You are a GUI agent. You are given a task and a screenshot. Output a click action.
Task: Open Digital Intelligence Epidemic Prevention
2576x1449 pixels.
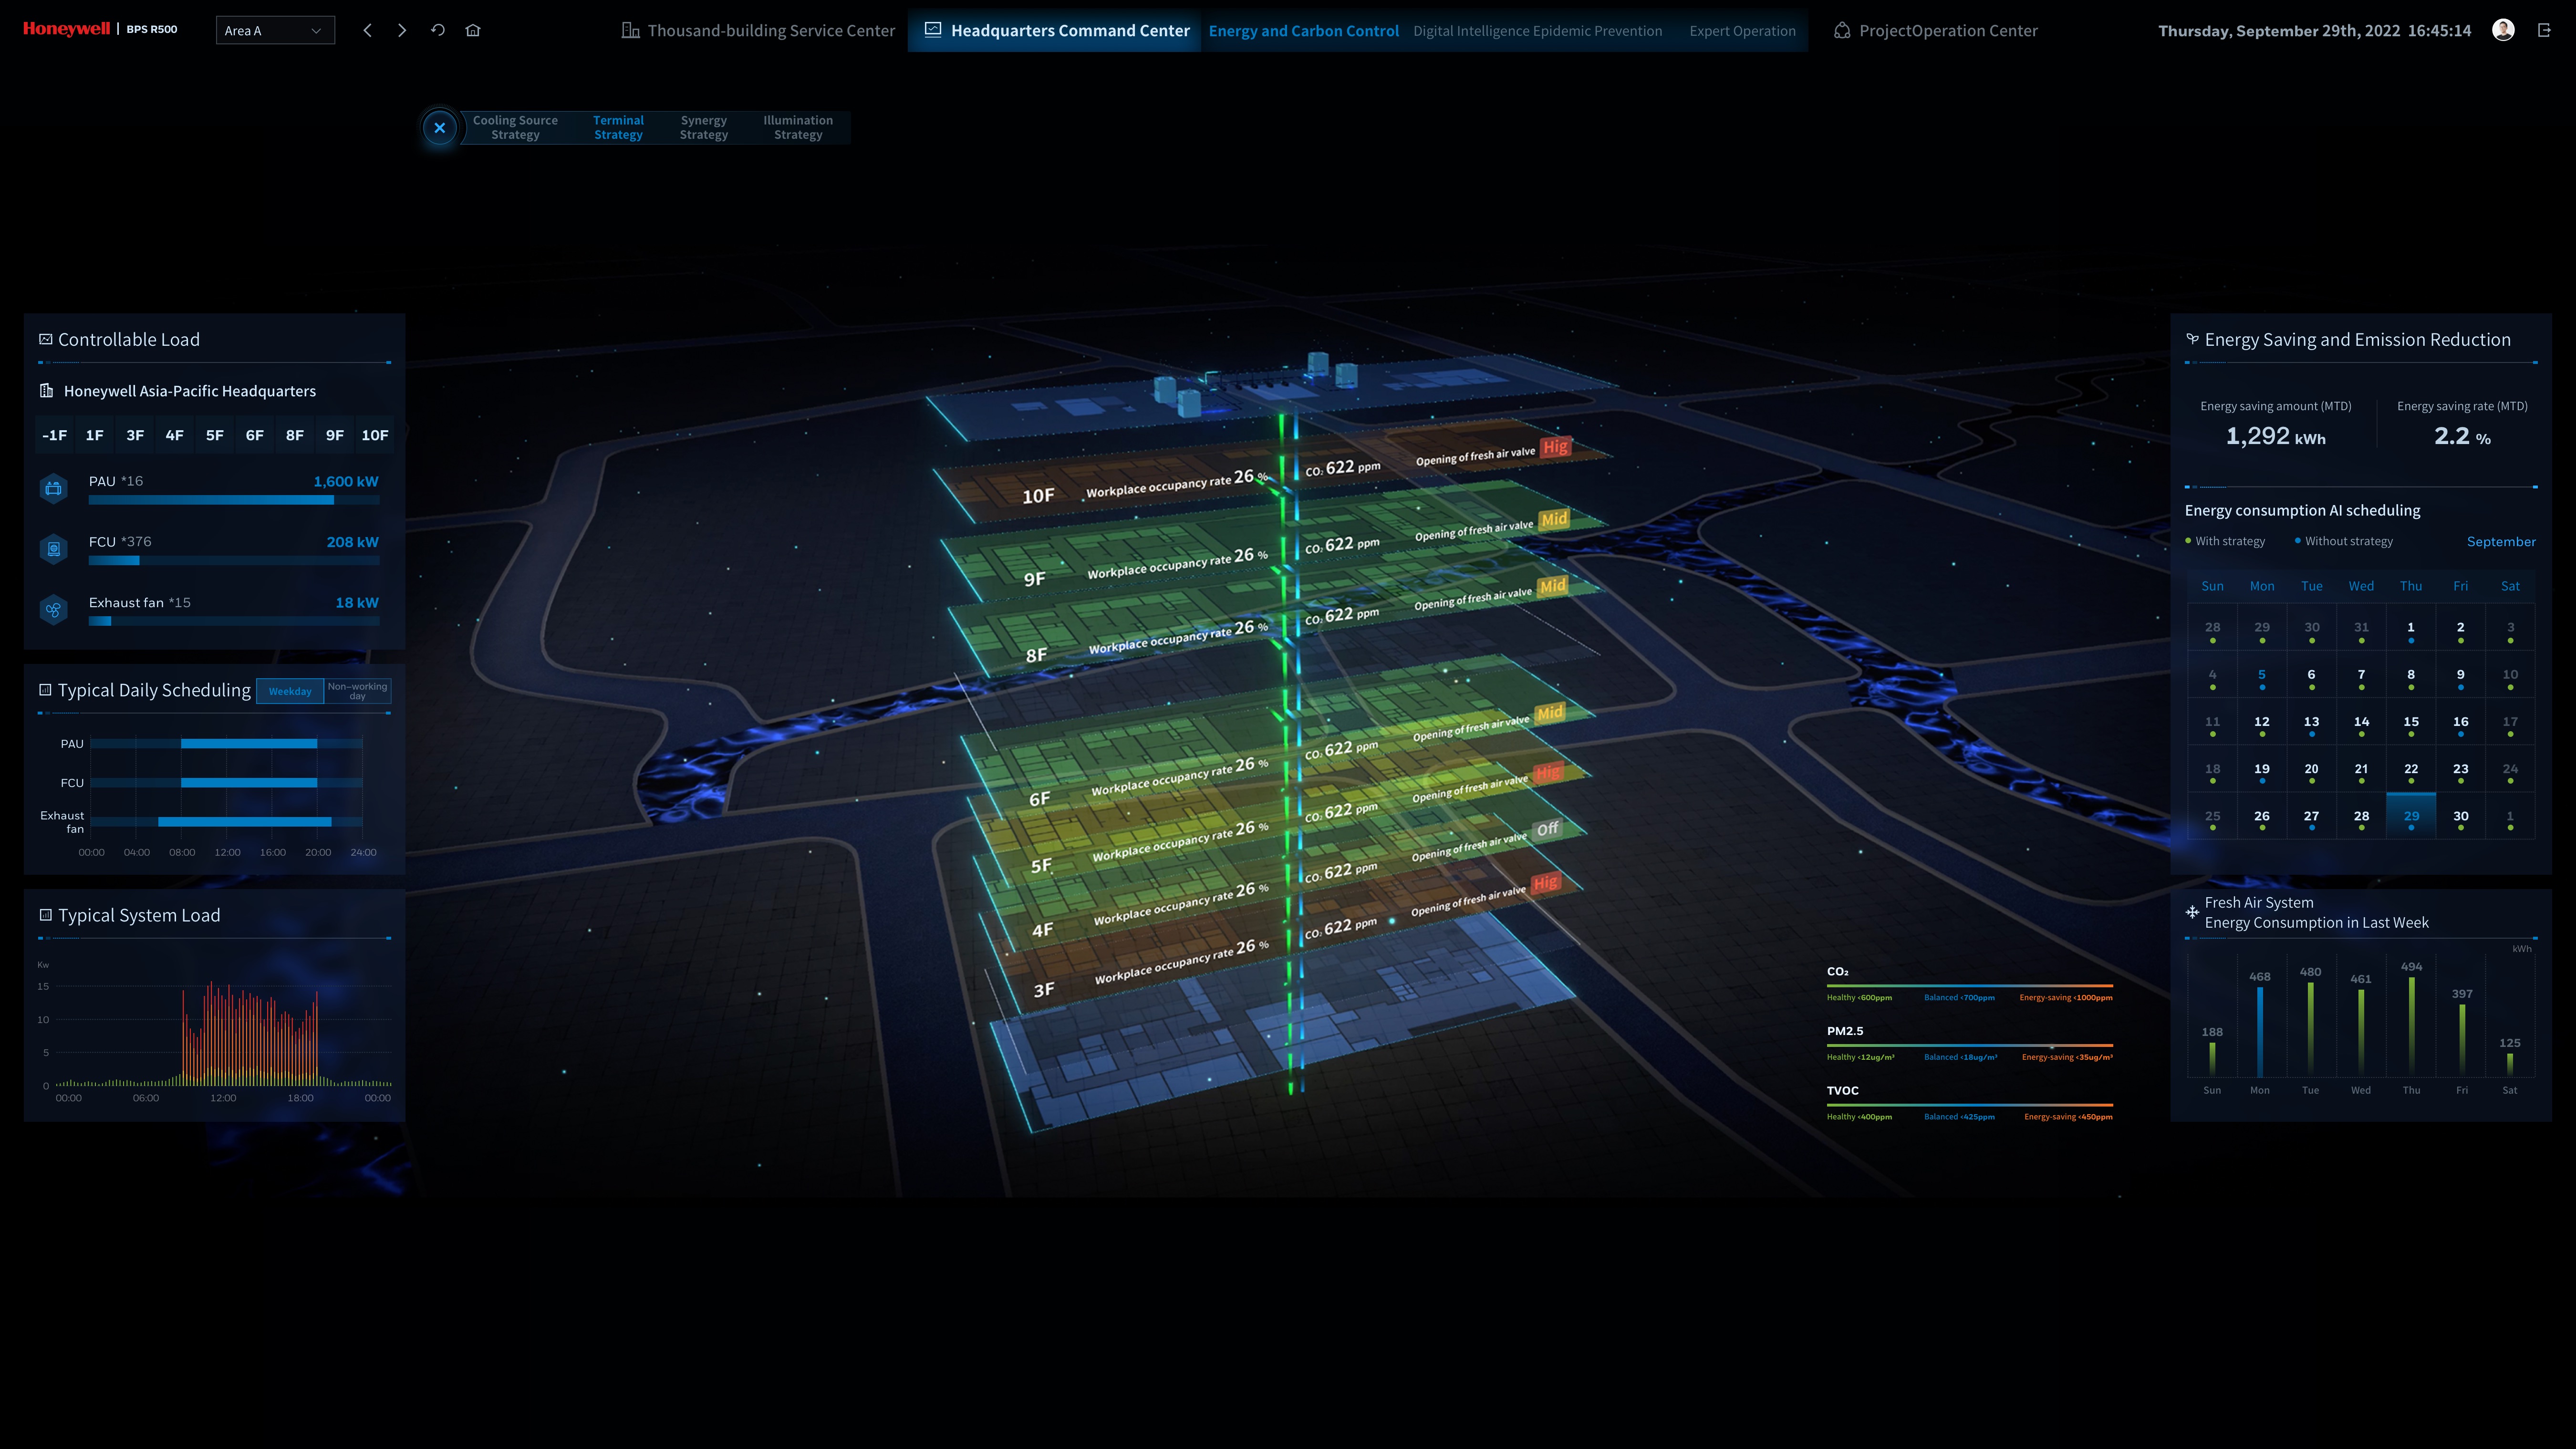[x=1537, y=31]
